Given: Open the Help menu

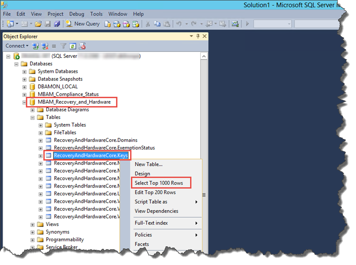Looking at the screenshot, I should (138, 14).
